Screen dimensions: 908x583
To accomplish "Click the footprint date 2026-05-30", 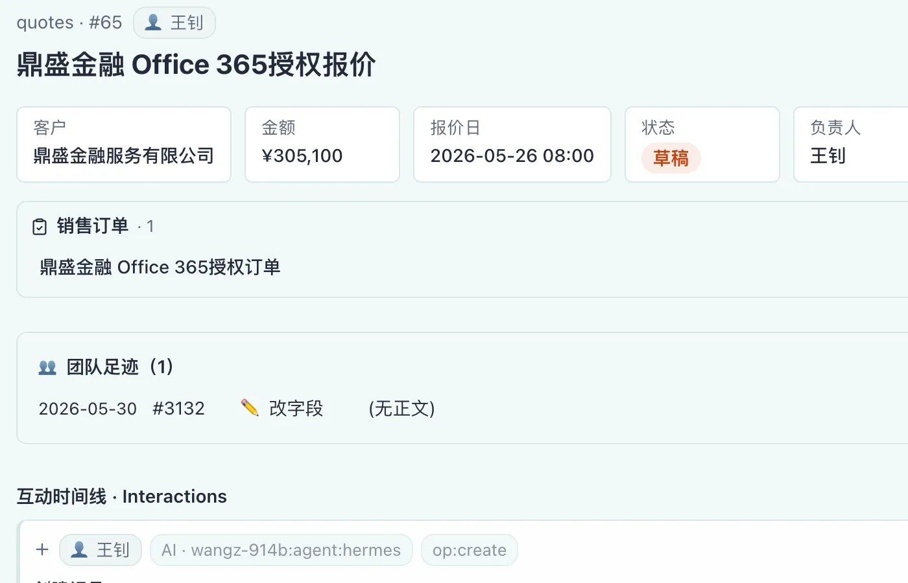I will pos(88,409).
